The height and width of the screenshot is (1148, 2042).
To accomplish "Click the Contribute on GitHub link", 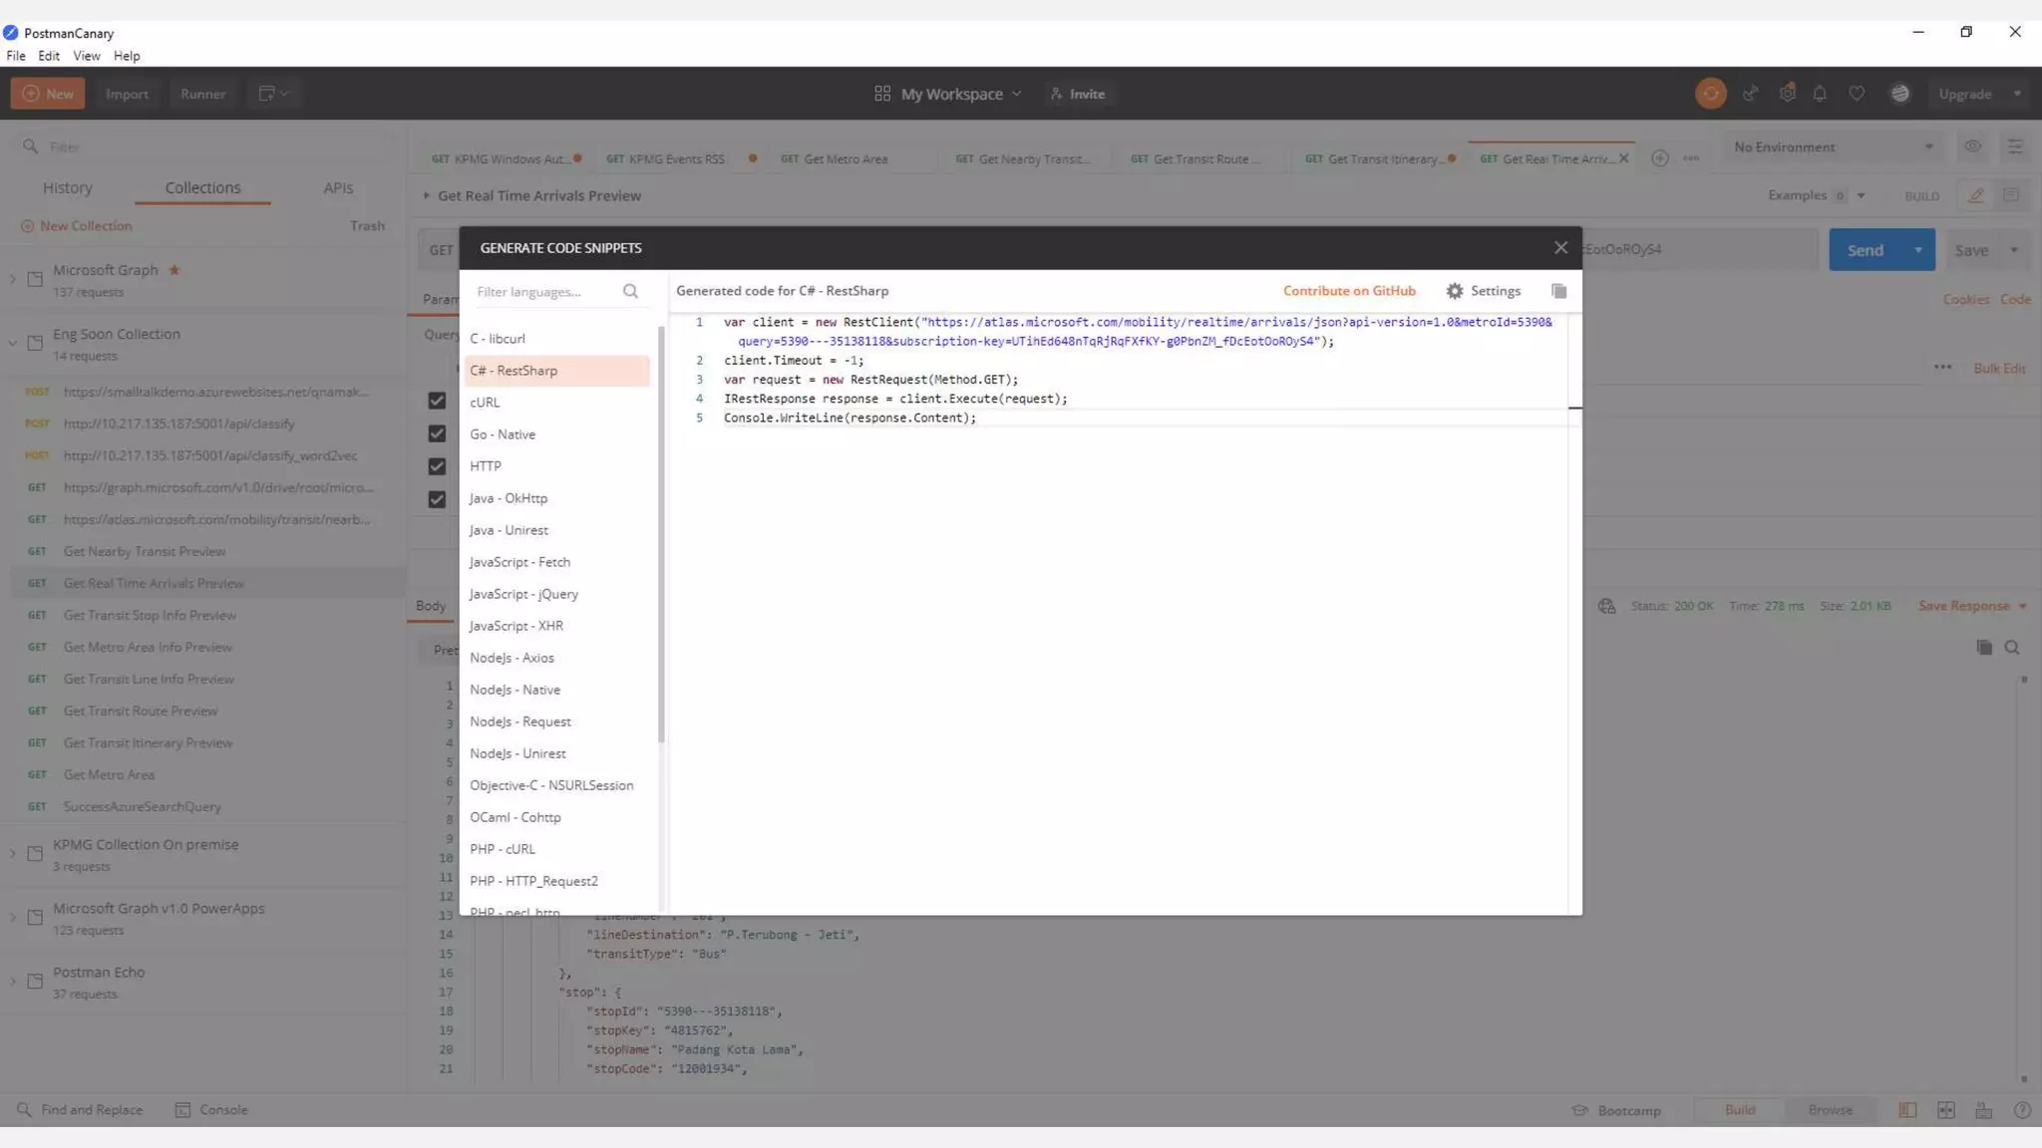I will click(1349, 291).
